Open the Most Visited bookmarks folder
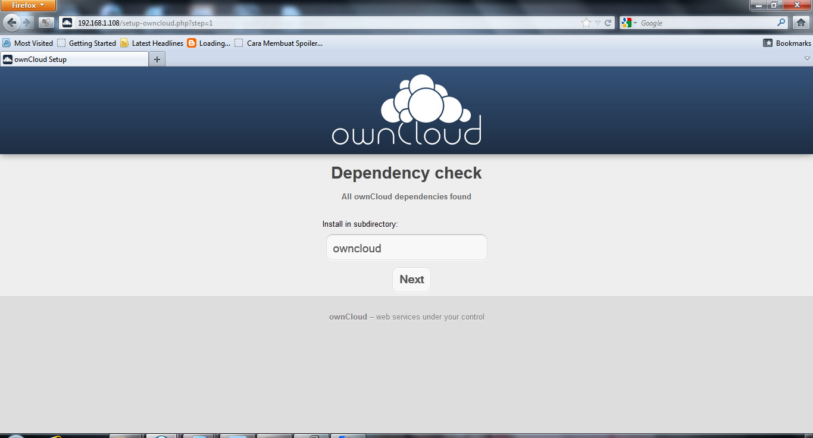The image size is (813, 438). (x=28, y=43)
